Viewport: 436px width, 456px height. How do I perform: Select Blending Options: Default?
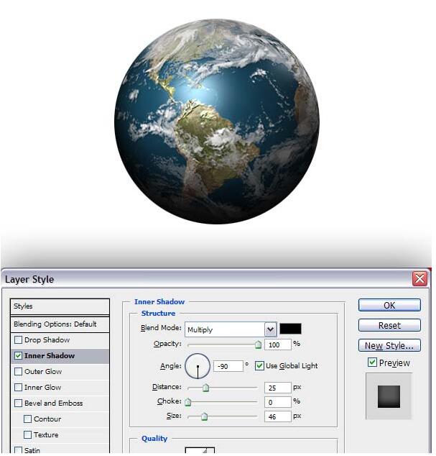coord(60,324)
